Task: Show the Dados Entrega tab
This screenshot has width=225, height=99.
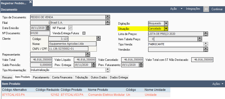Action: point(119,77)
